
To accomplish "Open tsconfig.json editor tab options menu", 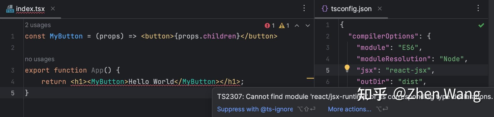I will (478, 8).
